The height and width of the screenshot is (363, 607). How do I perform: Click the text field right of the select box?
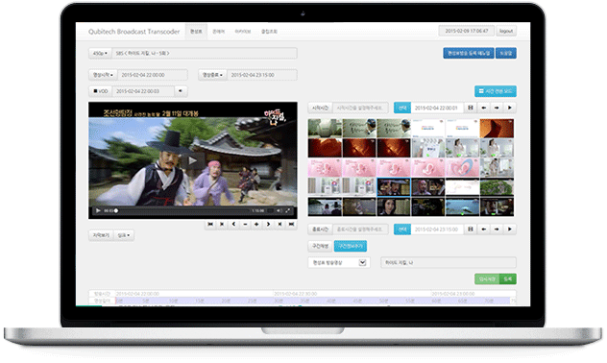click(449, 262)
